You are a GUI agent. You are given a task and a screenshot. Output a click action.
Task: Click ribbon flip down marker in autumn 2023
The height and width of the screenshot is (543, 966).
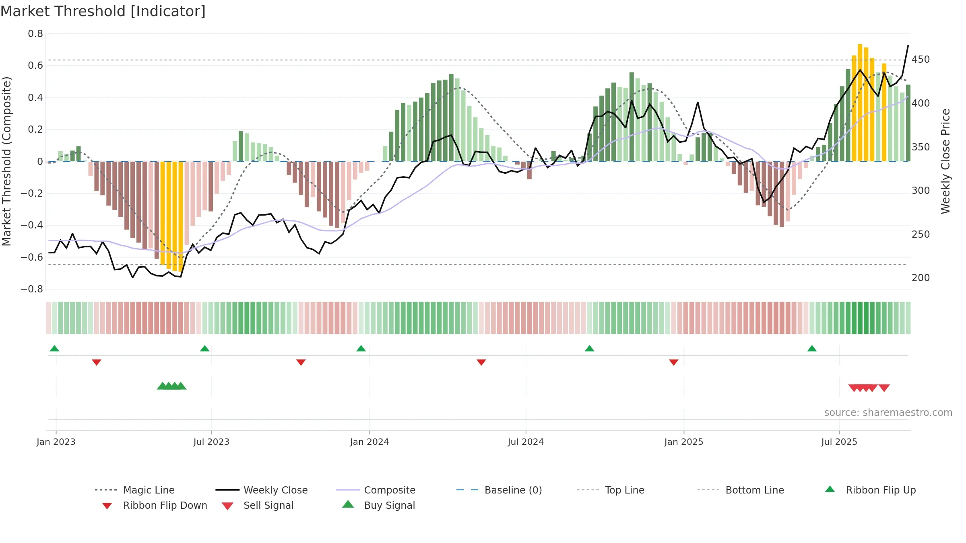pyautogui.click(x=301, y=362)
